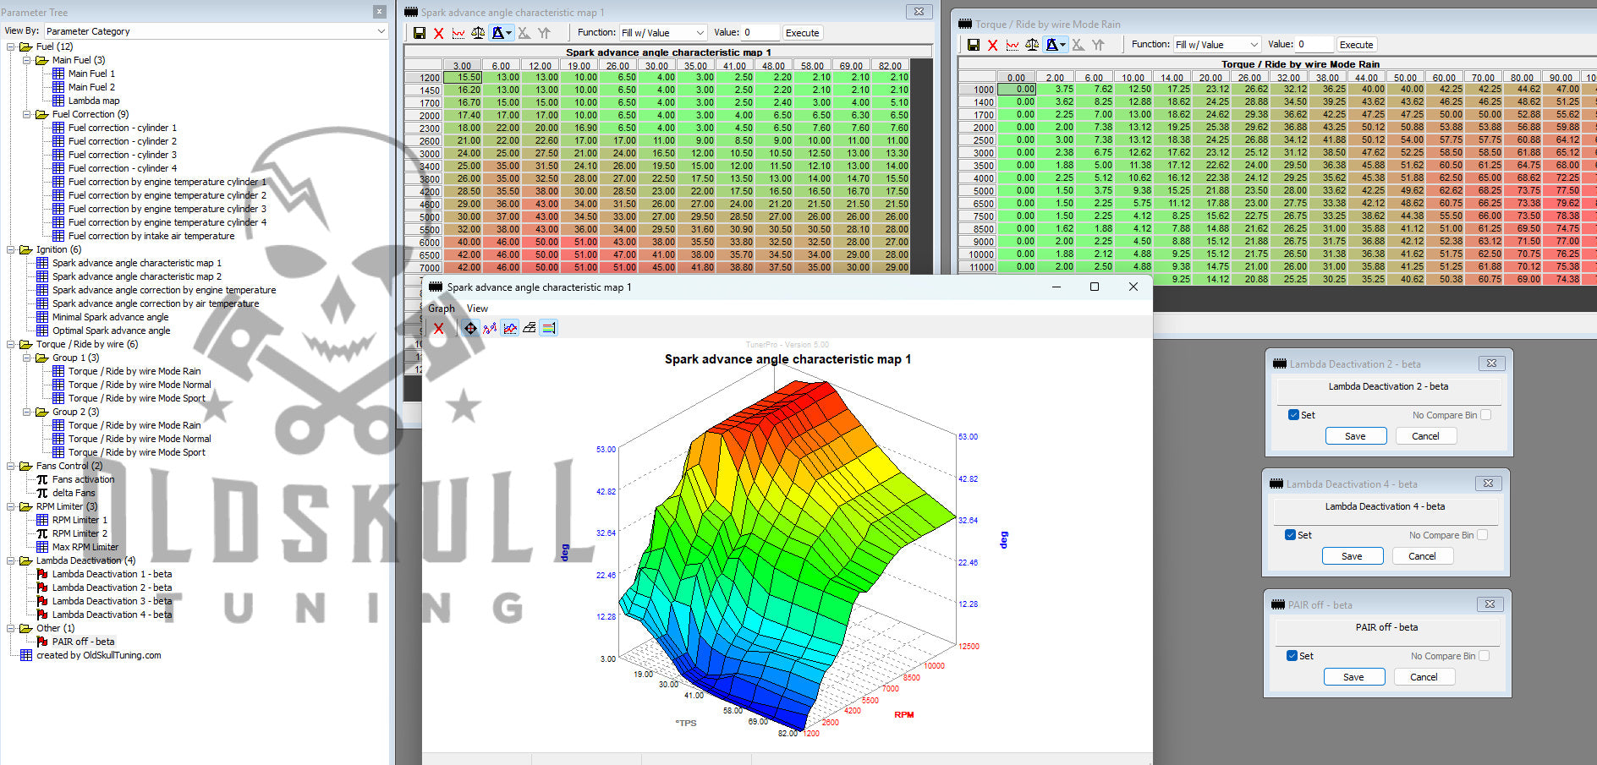
Task: Click Y axis icon in Torque Rain toolbar
Action: (x=1098, y=45)
